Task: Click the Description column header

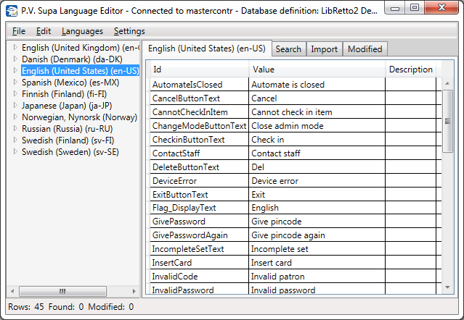Action: pos(410,70)
